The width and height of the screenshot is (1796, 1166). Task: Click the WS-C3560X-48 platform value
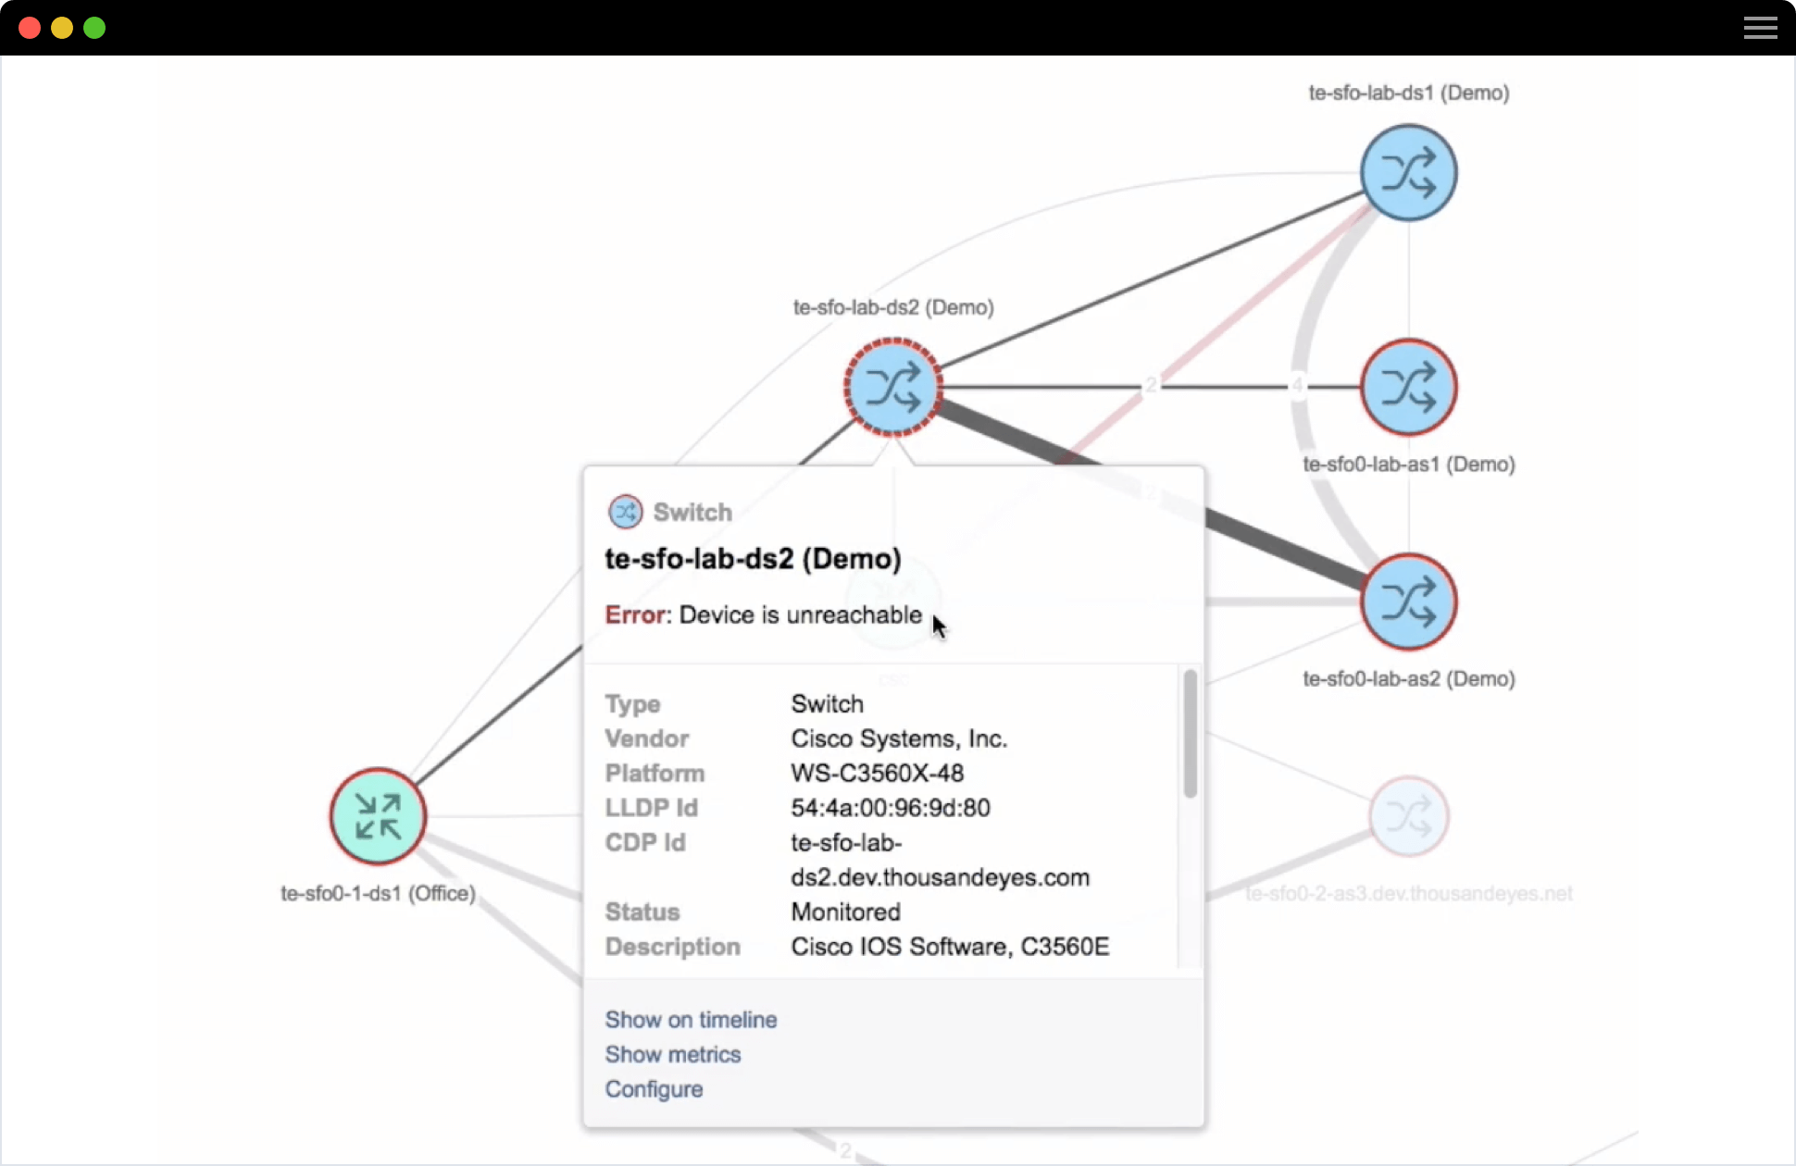[x=877, y=774]
